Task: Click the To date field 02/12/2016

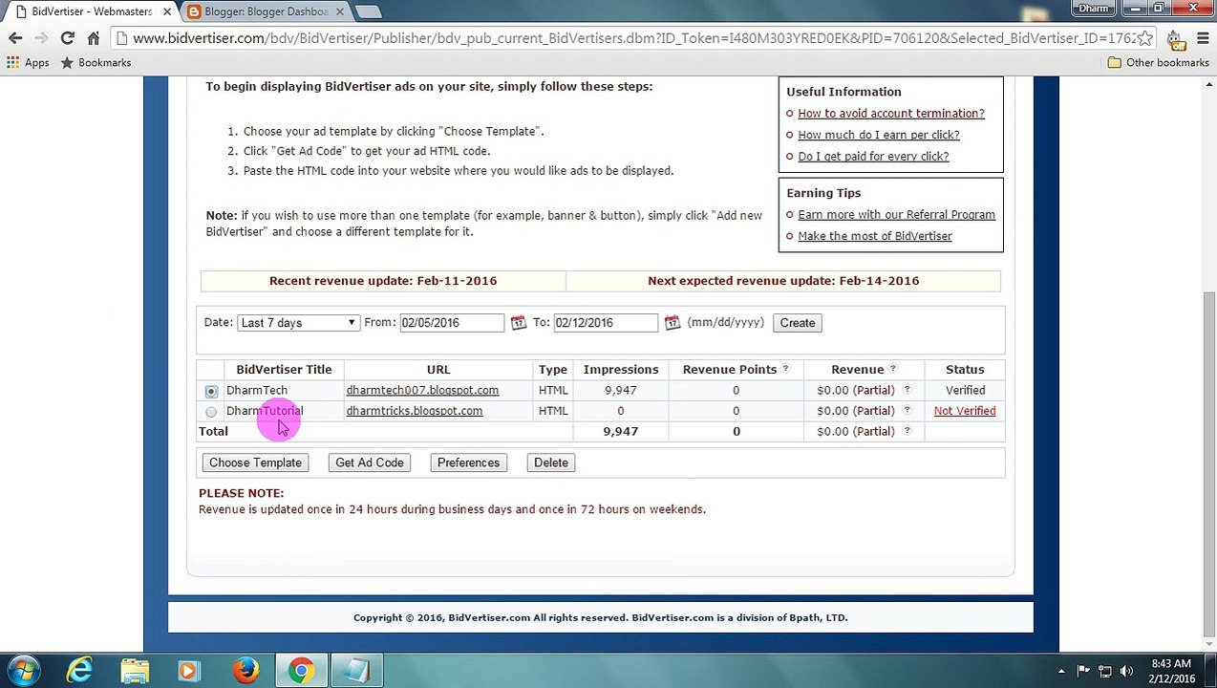Action: coord(606,323)
